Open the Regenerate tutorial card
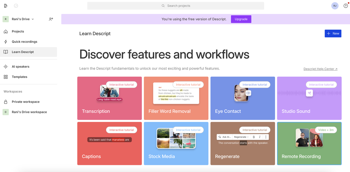This screenshot has height=172, width=350. (243, 143)
